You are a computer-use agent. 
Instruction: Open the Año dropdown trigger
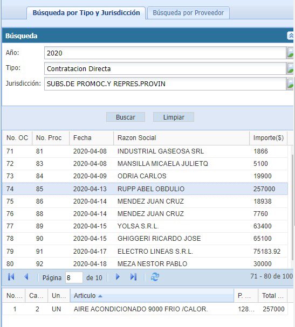pyautogui.click(x=290, y=53)
